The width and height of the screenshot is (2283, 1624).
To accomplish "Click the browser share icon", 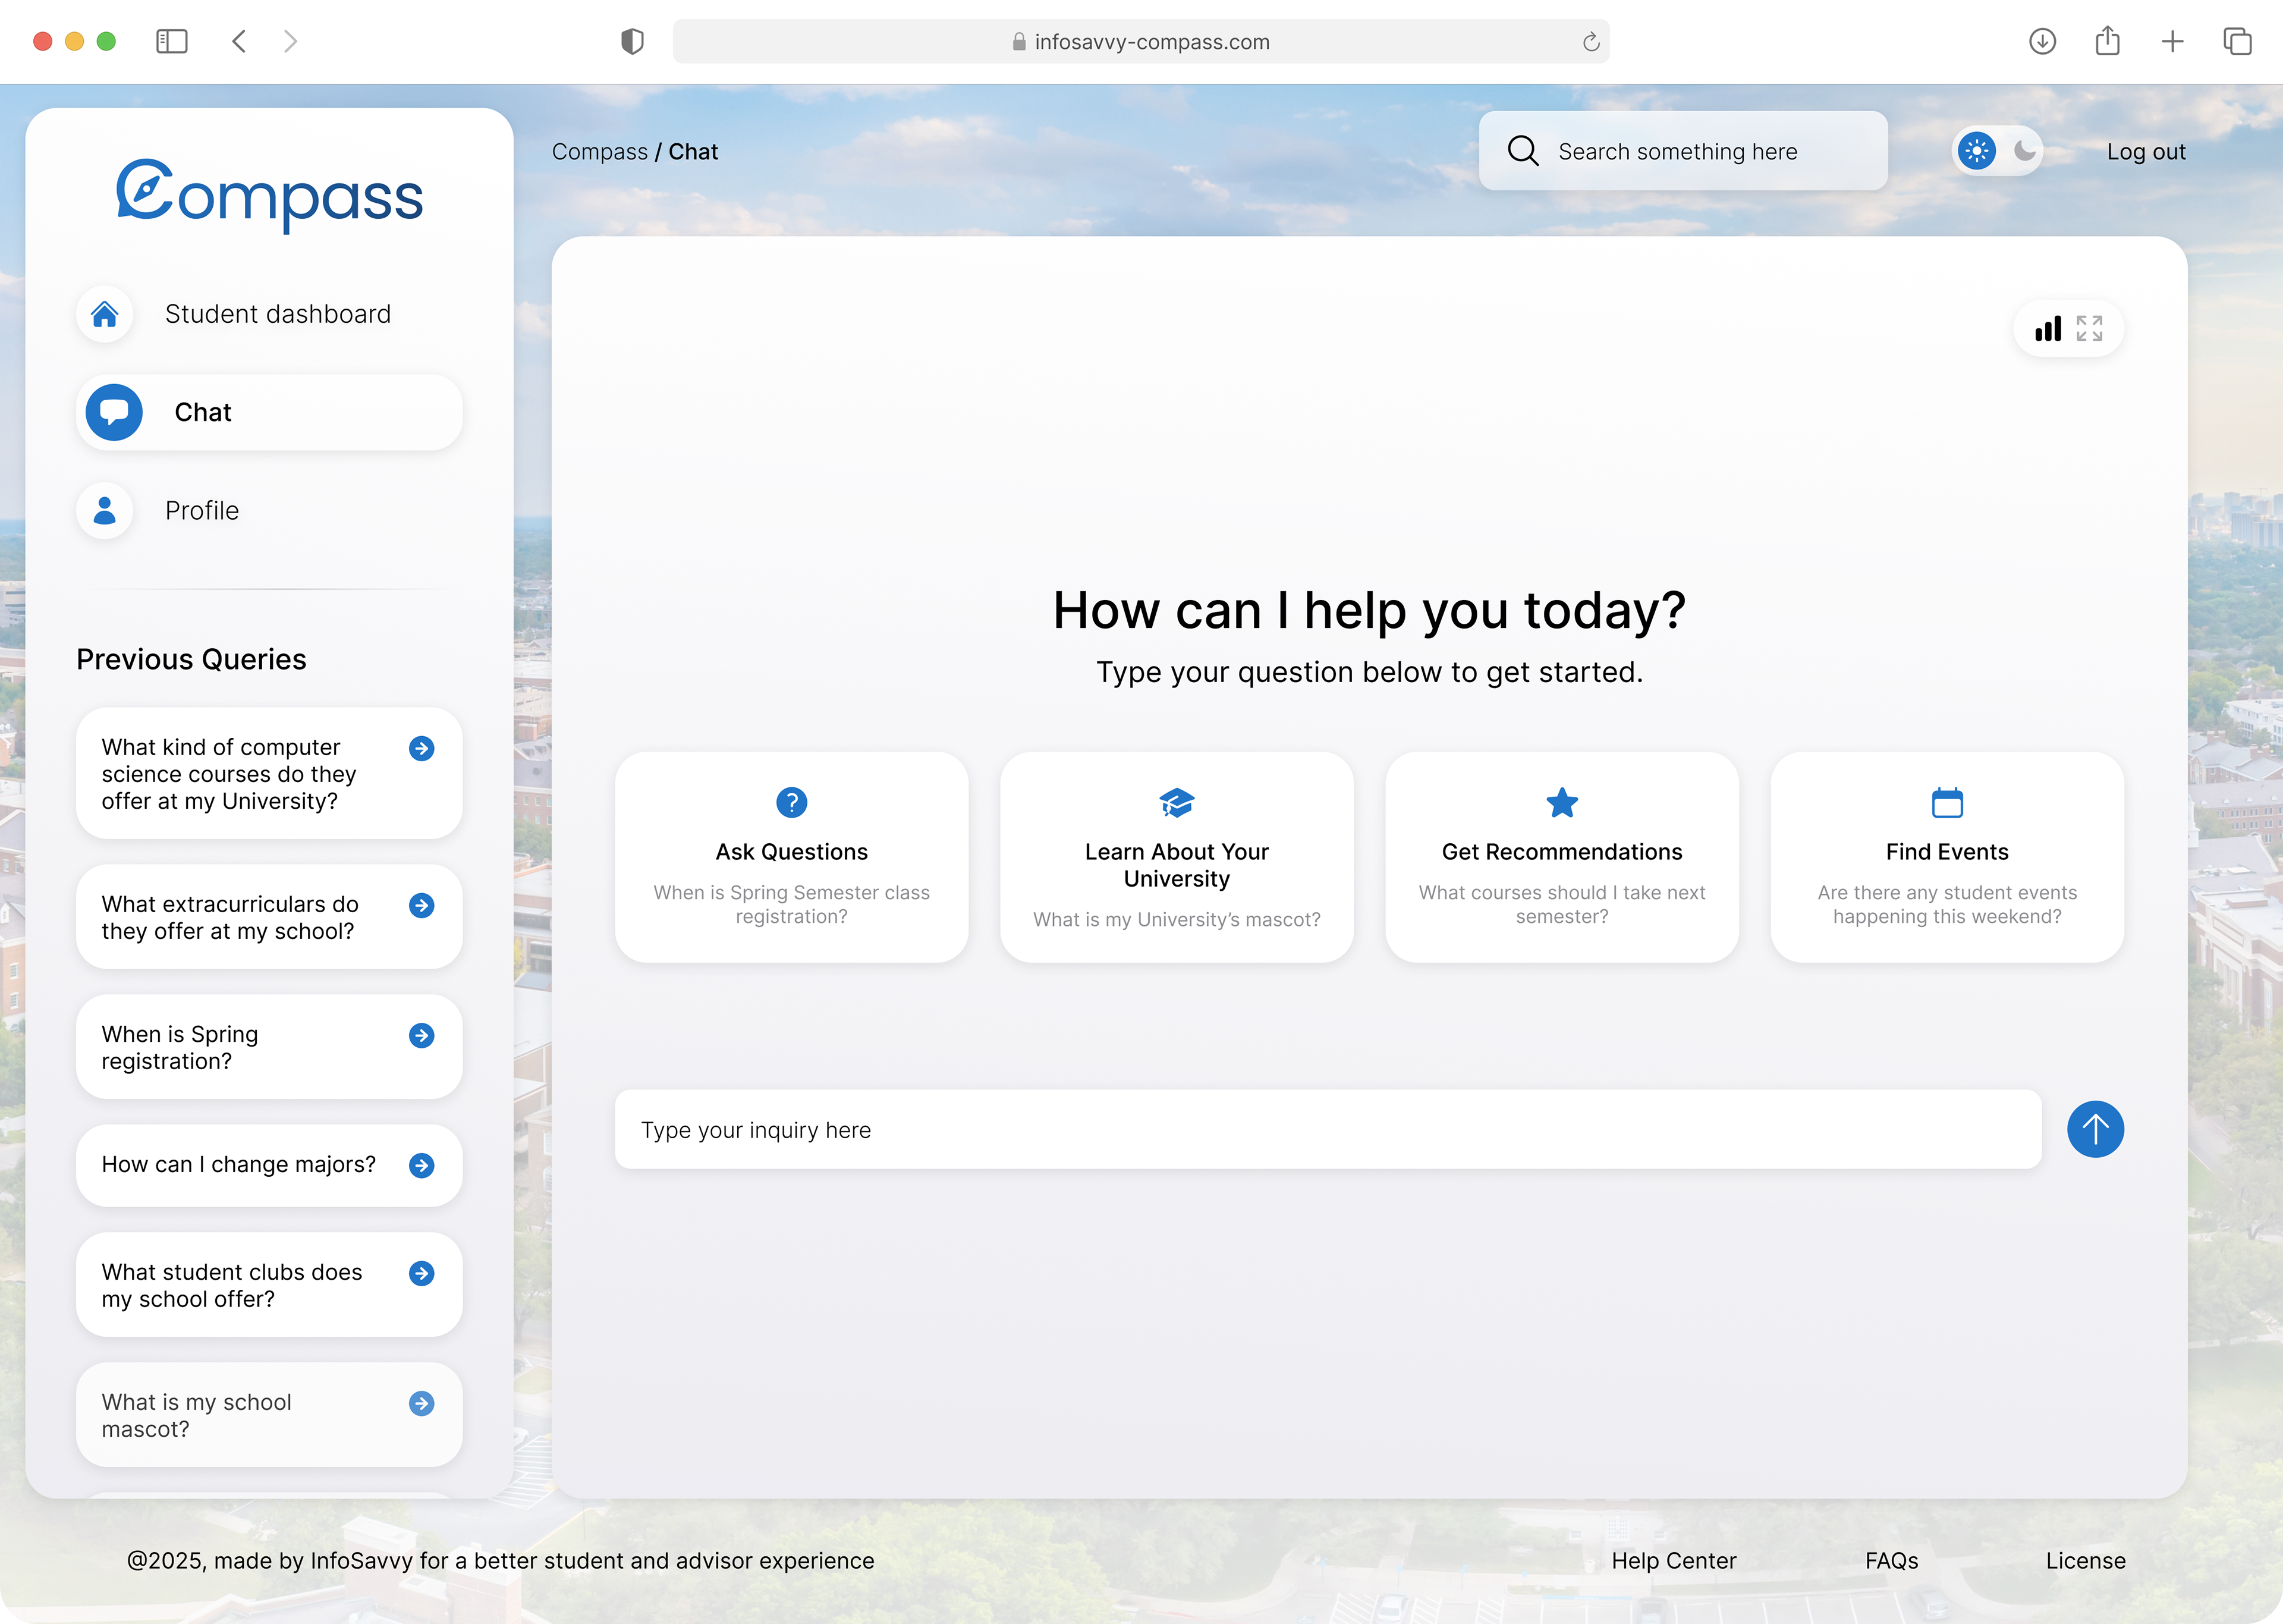I will pyautogui.click(x=2107, y=41).
